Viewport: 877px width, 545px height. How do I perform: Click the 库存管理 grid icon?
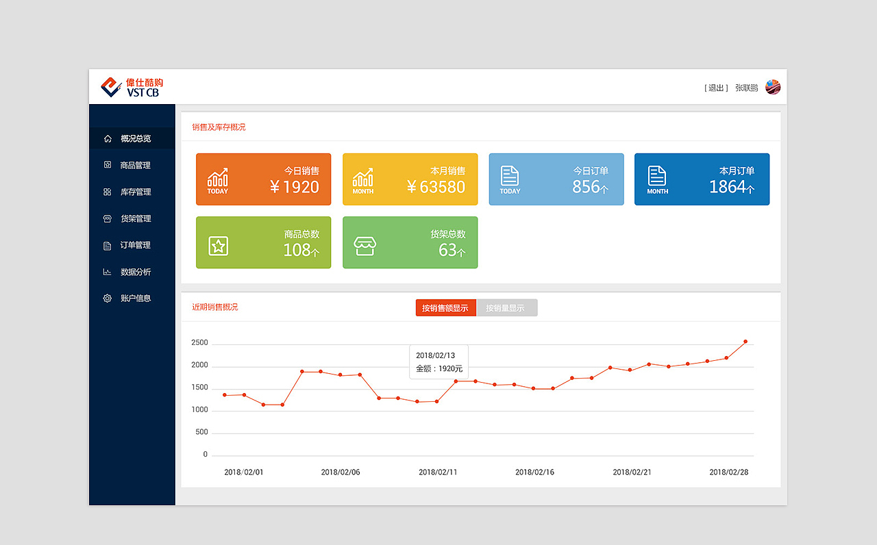click(108, 192)
